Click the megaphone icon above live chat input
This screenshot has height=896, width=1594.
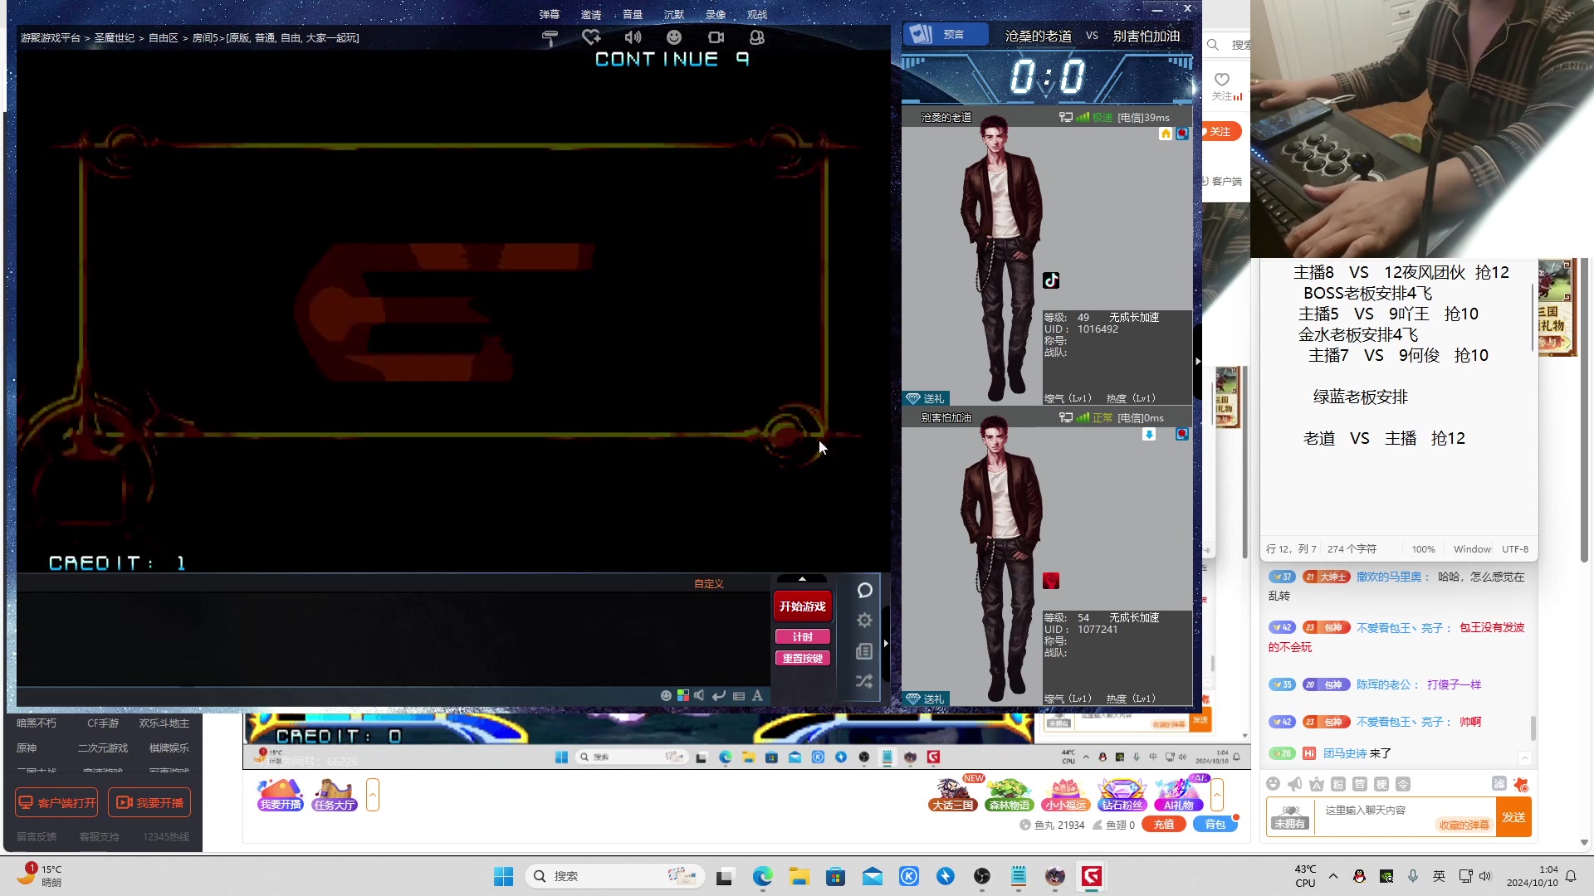click(x=1295, y=784)
